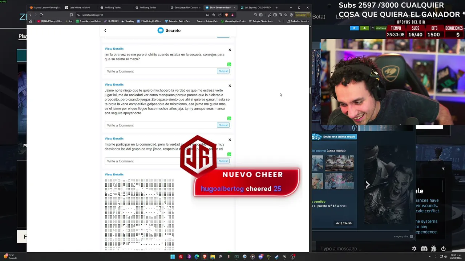Close the Share Secret feedback tab
Viewport: 465px width, 261px height.
click(x=235, y=8)
